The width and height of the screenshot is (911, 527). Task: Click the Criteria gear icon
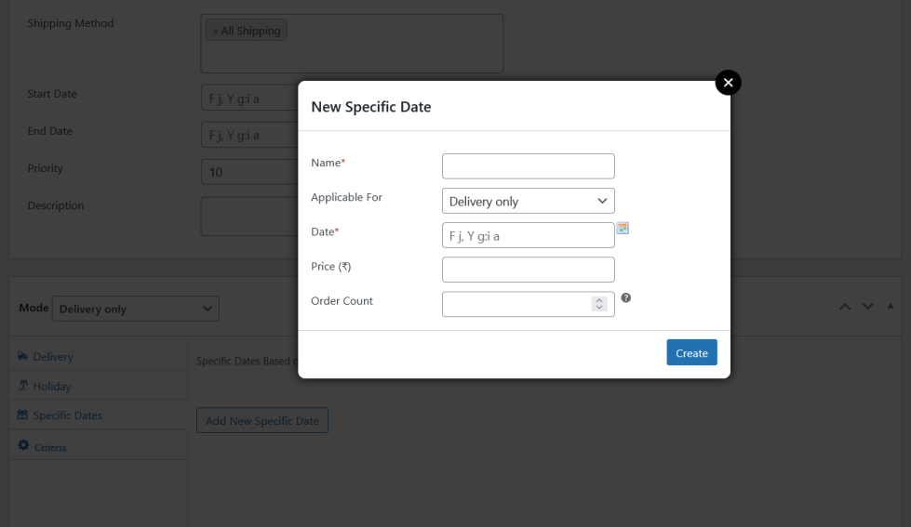23,446
